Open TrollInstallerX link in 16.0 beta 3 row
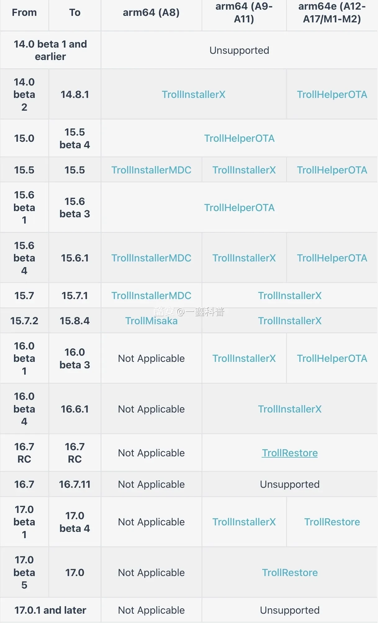 coord(244,358)
